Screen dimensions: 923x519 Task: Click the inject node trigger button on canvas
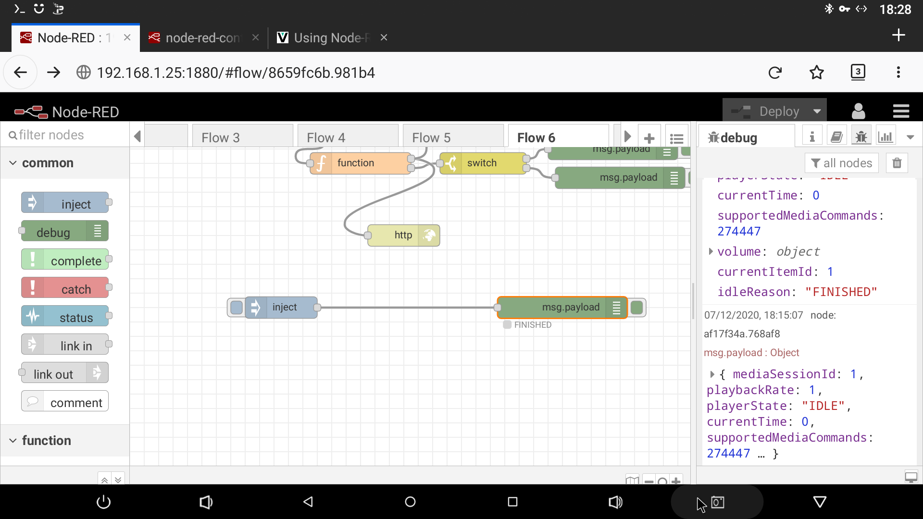click(237, 307)
